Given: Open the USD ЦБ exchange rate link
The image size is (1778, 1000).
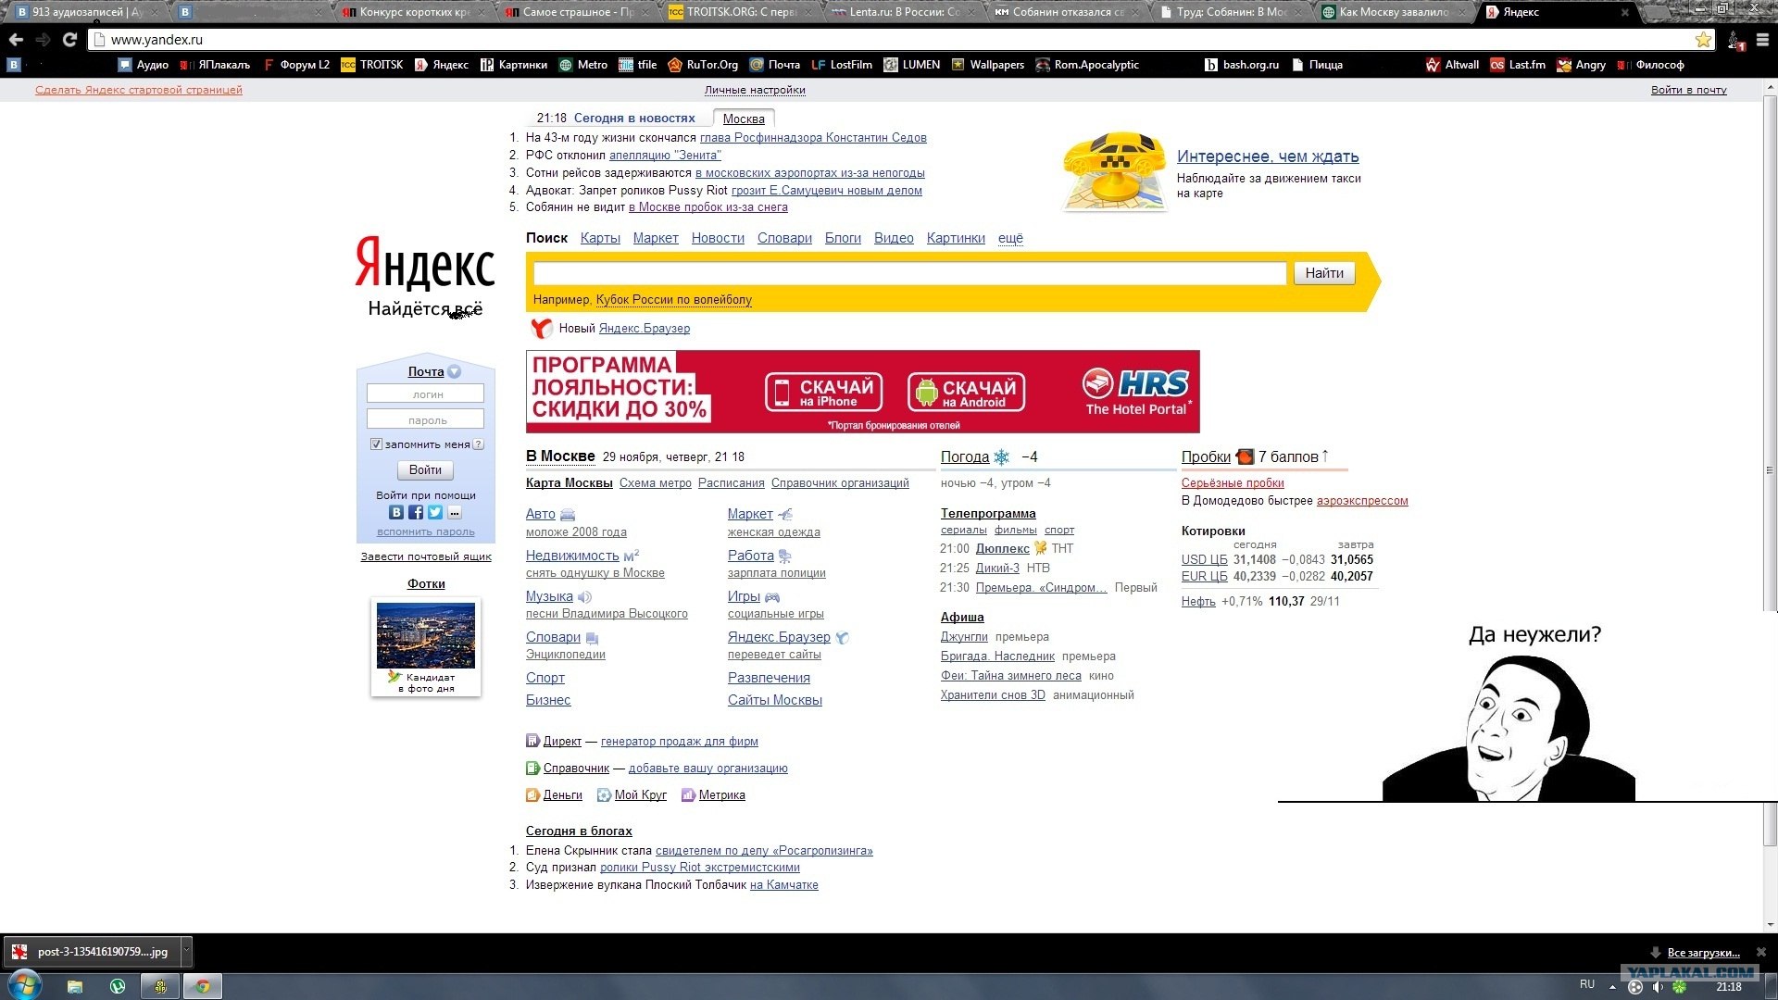Looking at the screenshot, I should click(x=1204, y=559).
